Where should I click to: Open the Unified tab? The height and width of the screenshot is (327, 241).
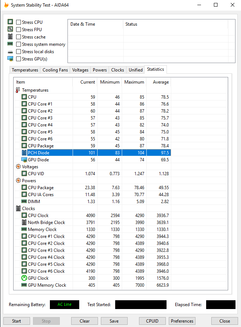(136, 70)
